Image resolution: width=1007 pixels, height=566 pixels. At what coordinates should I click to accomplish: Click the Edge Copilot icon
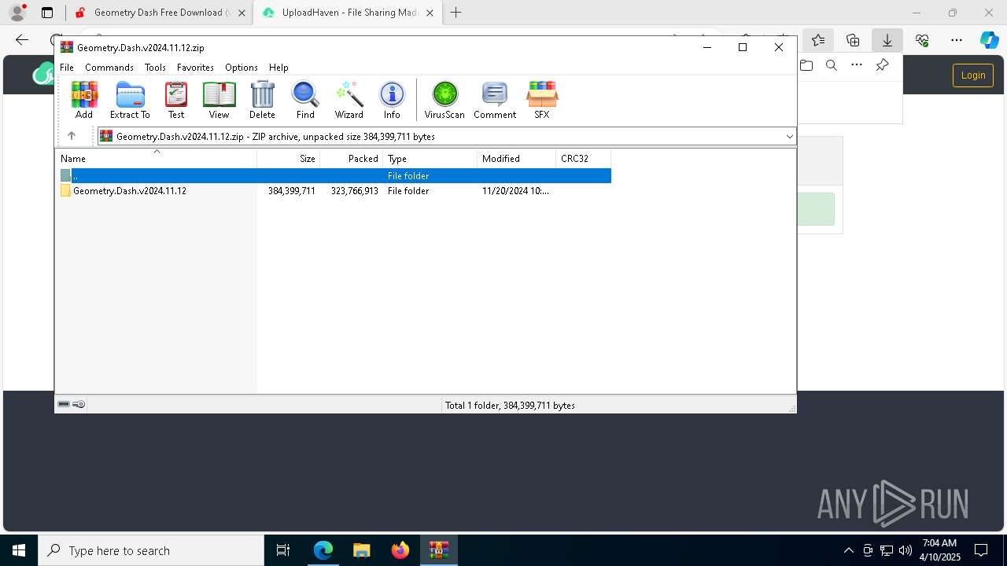(989, 40)
